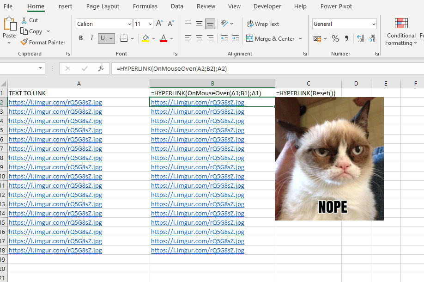This screenshot has height=282, width=424.
Task: Expand Copy options arrow
Action: pos(48,31)
